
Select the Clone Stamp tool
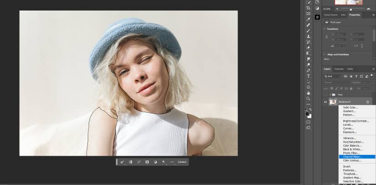tap(309, 36)
